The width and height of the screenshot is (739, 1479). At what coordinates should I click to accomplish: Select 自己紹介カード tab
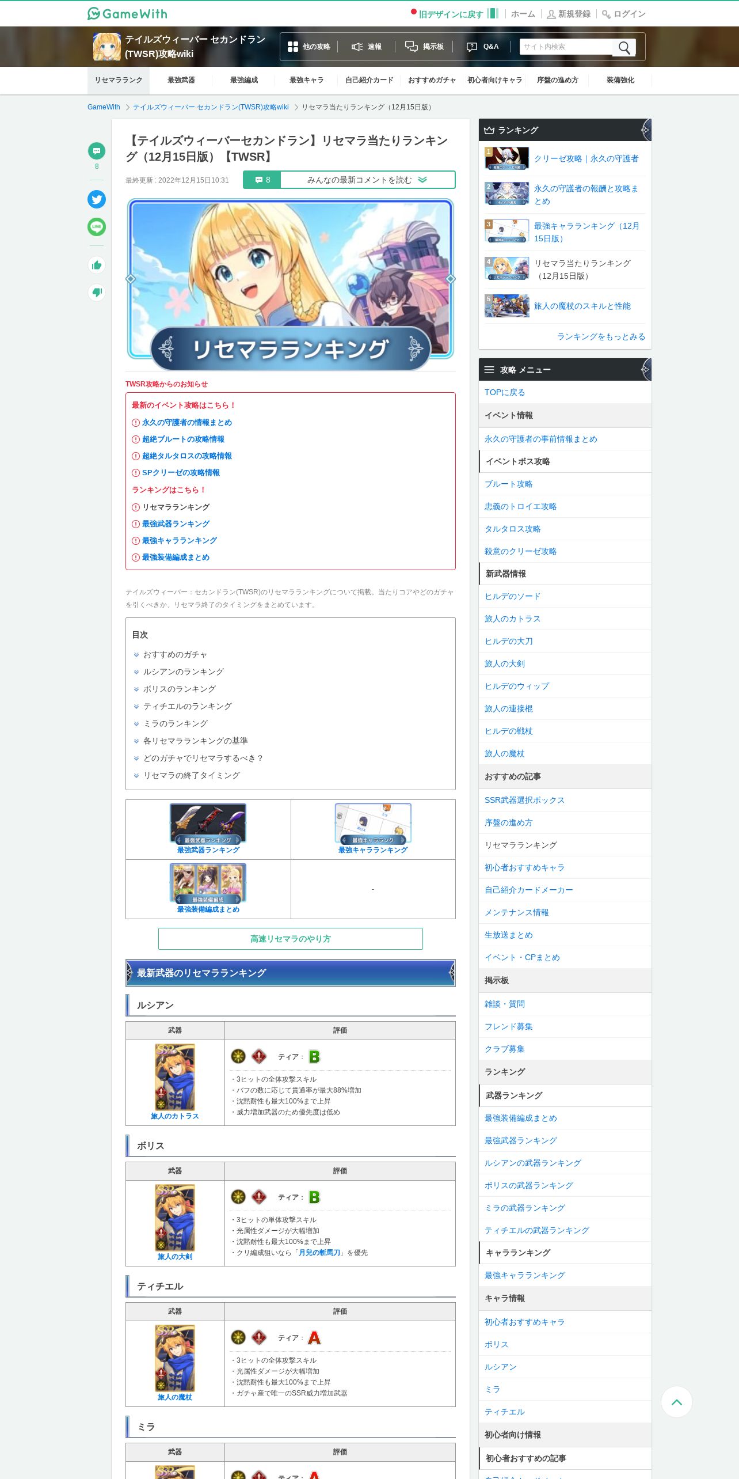tap(369, 80)
